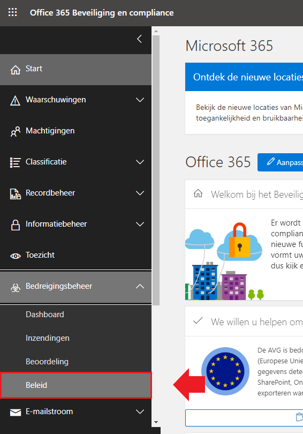This screenshot has height=434, width=303.
Task: Expand the Informatiebeheer chevron
Action: [x=140, y=224]
